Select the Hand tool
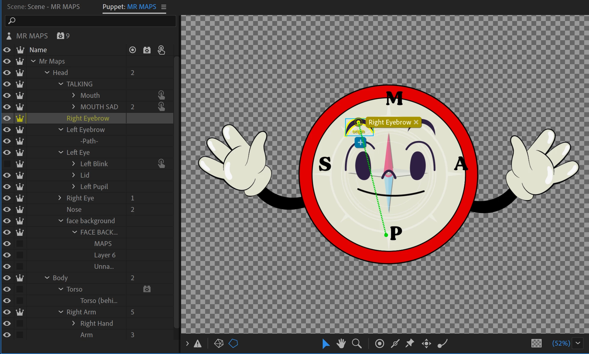Viewport: 589px width, 354px height. pyautogui.click(x=341, y=343)
